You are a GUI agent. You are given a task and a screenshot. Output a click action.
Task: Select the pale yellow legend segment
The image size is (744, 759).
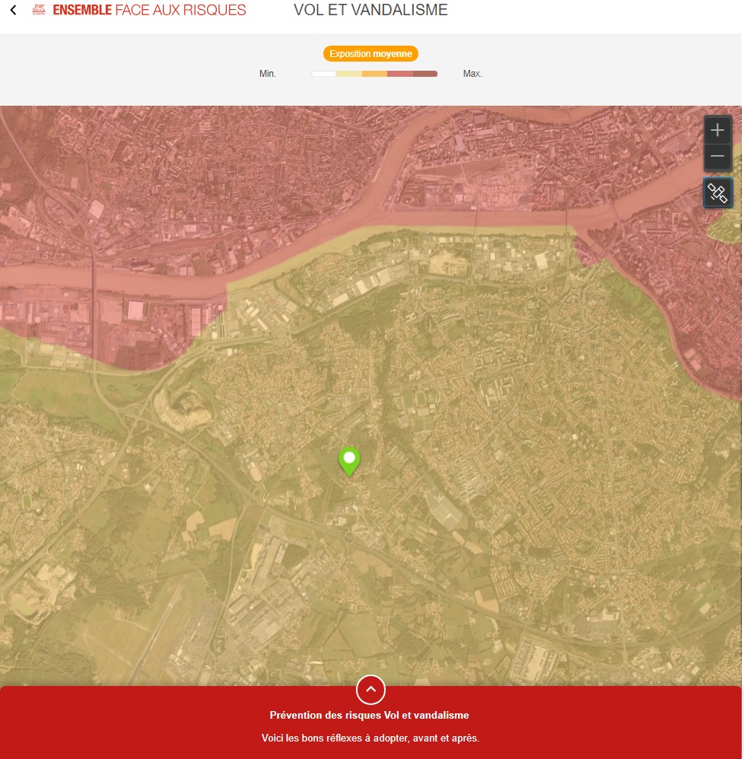(349, 74)
